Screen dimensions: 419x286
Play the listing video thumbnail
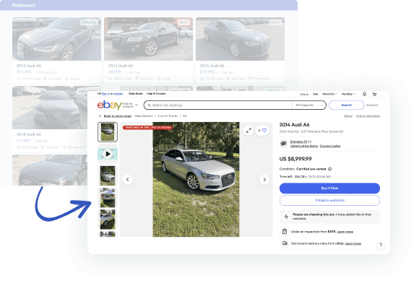[108, 154]
